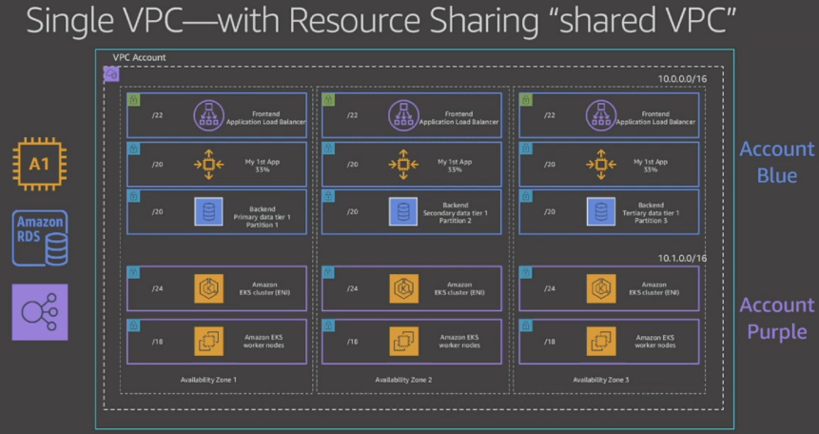Select Application Load Balancer icon in Zone 1
This screenshot has height=434, width=819.
point(208,115)
